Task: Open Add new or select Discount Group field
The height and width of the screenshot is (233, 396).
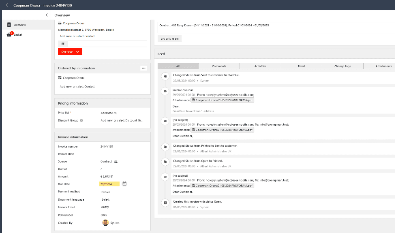Action: 122,120
